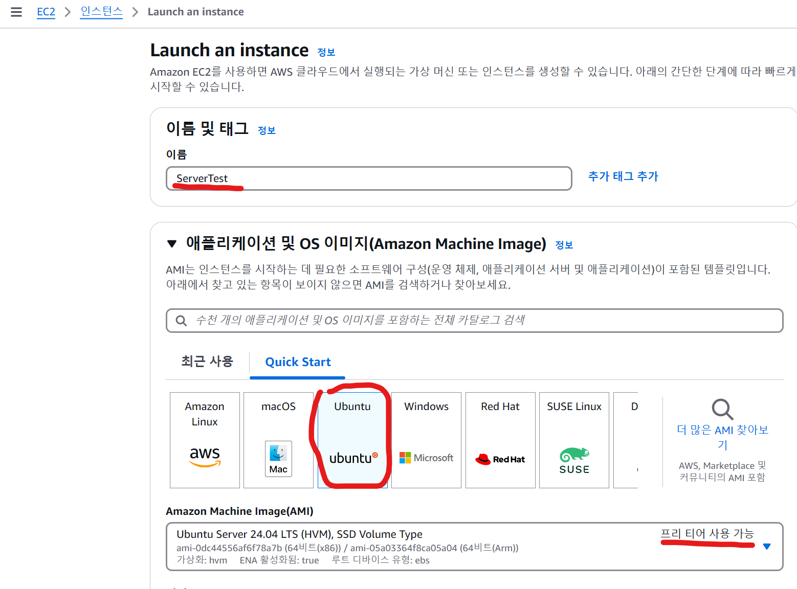
Task: Select the Windows AMI tile
Action: pos(426,440)
